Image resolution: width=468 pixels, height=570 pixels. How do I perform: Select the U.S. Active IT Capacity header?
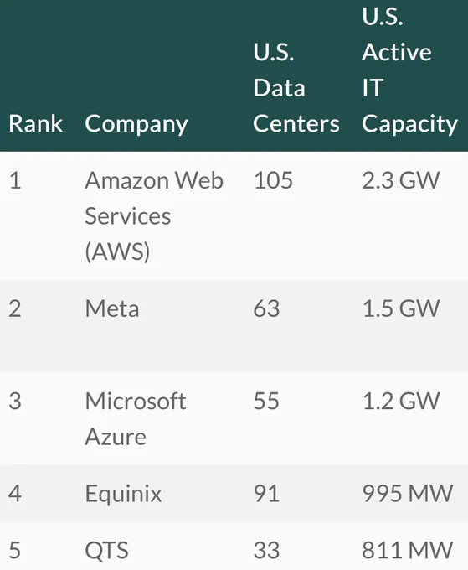[410, 70]
